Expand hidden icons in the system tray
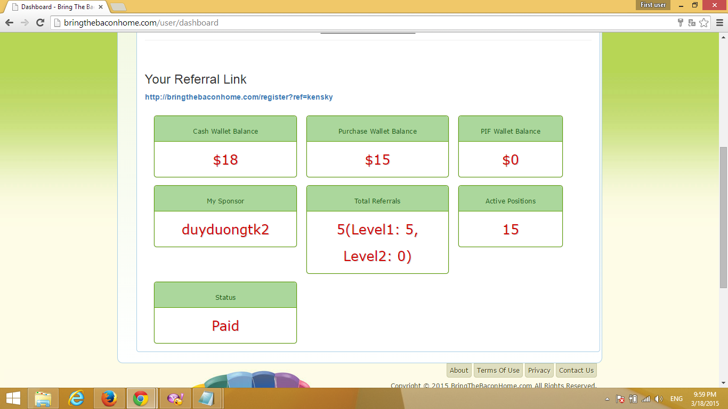This screenshot has width=728, height=409. pos(607,398)
